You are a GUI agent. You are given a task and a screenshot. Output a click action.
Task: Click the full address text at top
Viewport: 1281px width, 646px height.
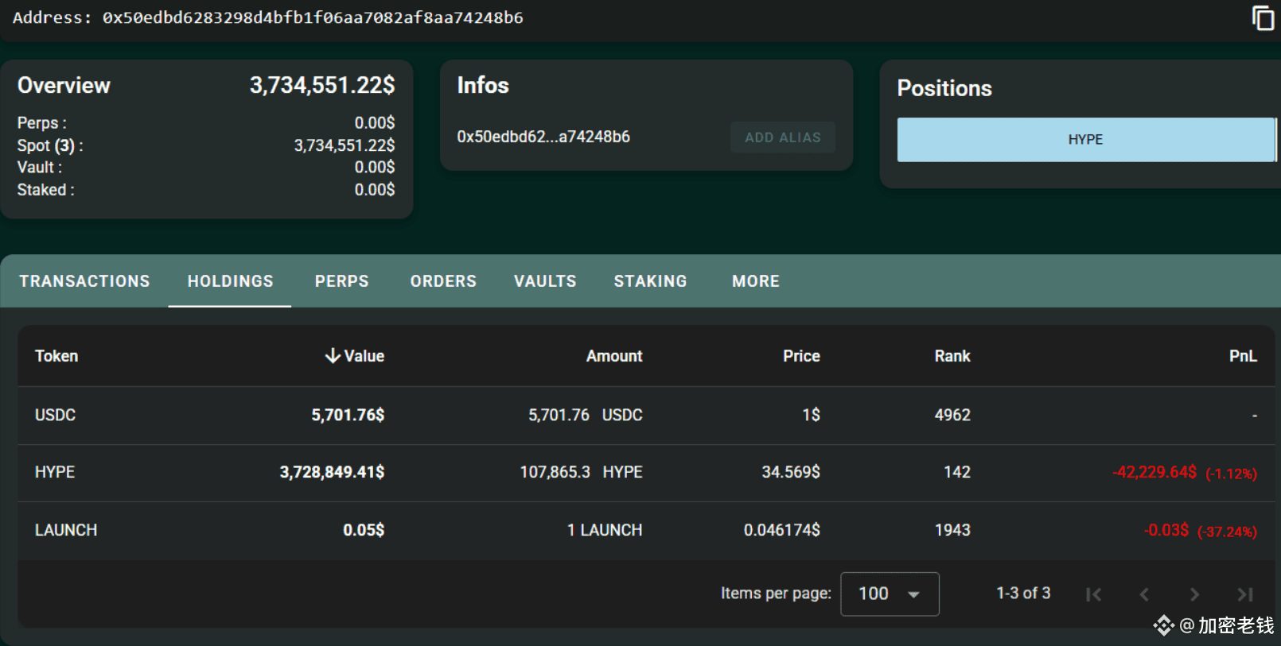(x=313, y=17)
